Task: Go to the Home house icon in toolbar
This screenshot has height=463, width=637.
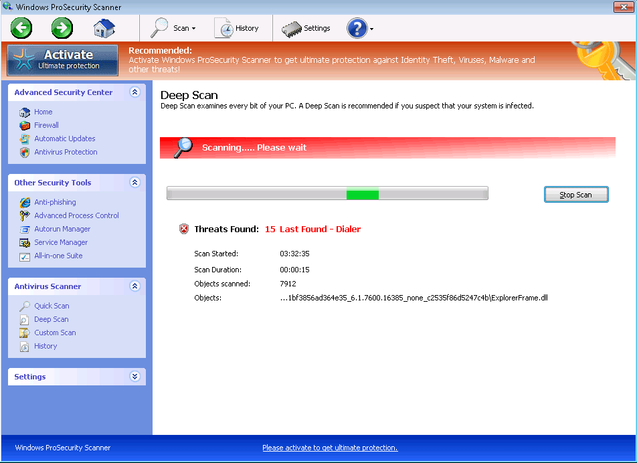Action: coord(104,28)
